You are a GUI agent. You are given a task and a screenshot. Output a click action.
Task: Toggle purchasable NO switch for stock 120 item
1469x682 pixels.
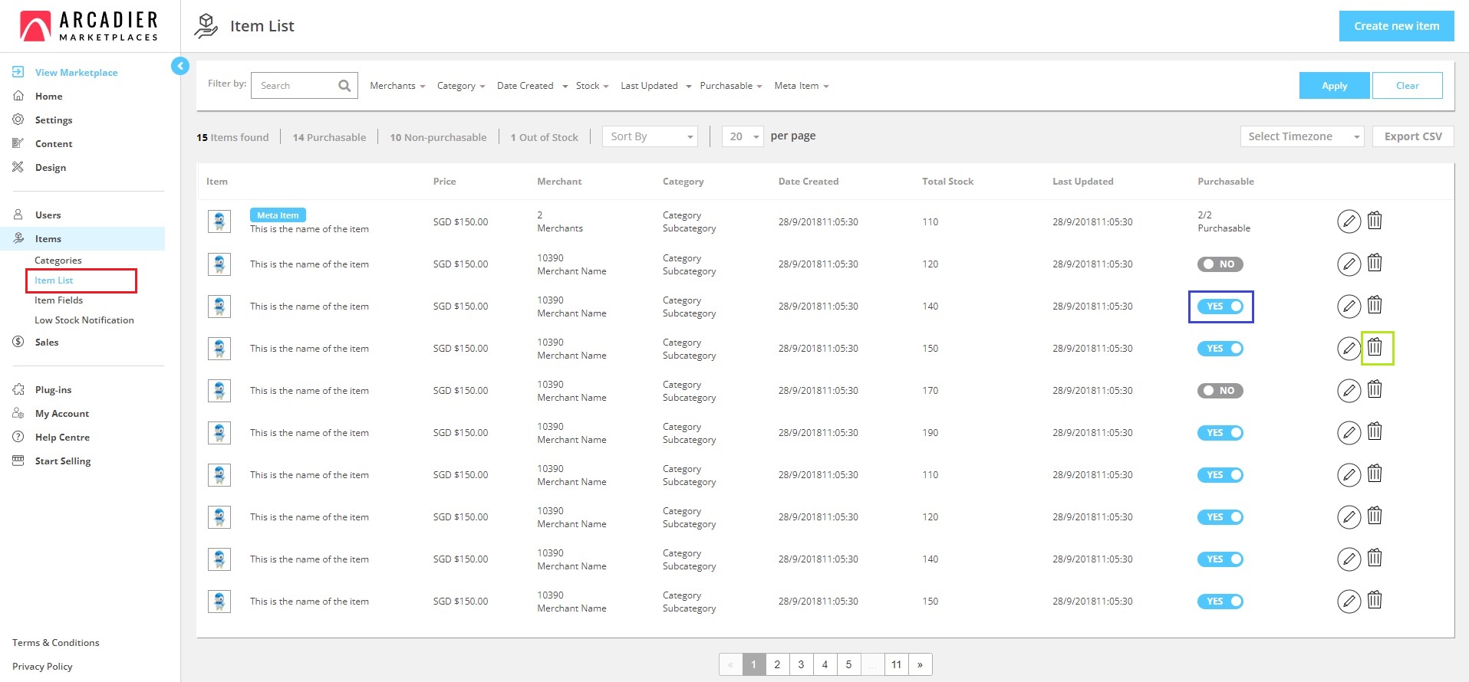[1220, 264]
